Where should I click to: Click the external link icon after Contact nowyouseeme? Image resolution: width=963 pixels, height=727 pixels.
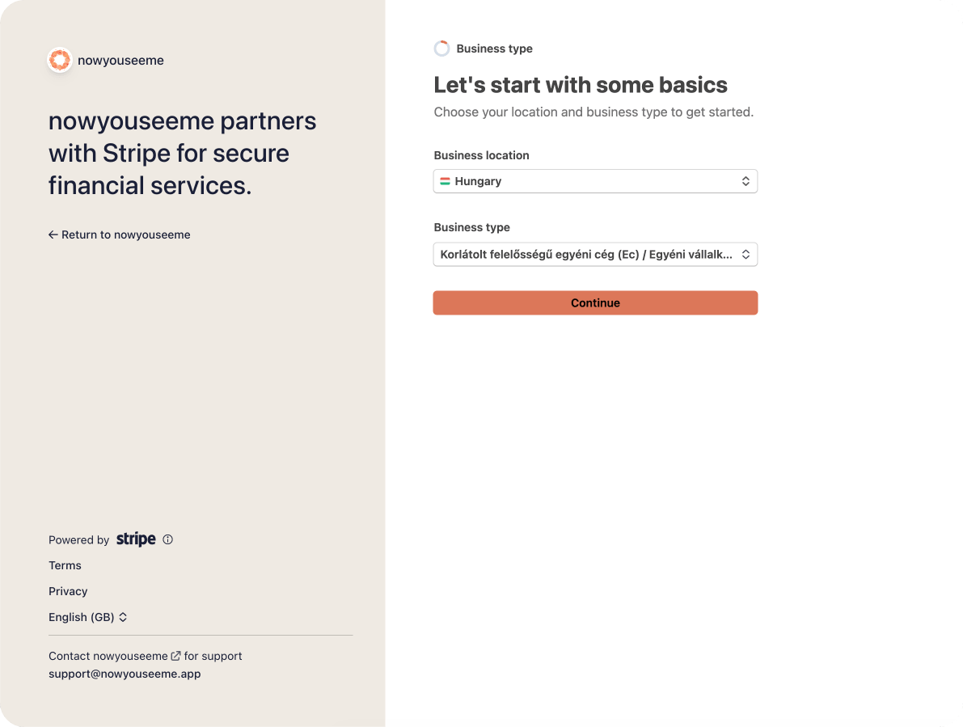click(175, 656)
